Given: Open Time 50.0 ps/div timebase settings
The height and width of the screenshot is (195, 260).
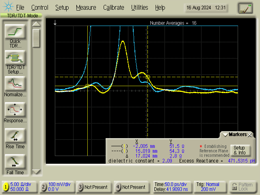Looking at the screenshot, I should pos(171,184).
